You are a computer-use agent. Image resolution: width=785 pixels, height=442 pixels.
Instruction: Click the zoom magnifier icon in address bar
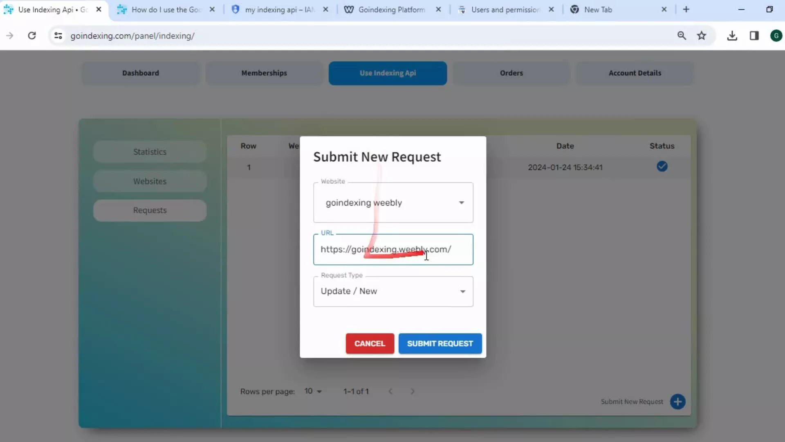pyautogui.click(x=682, y=36)
